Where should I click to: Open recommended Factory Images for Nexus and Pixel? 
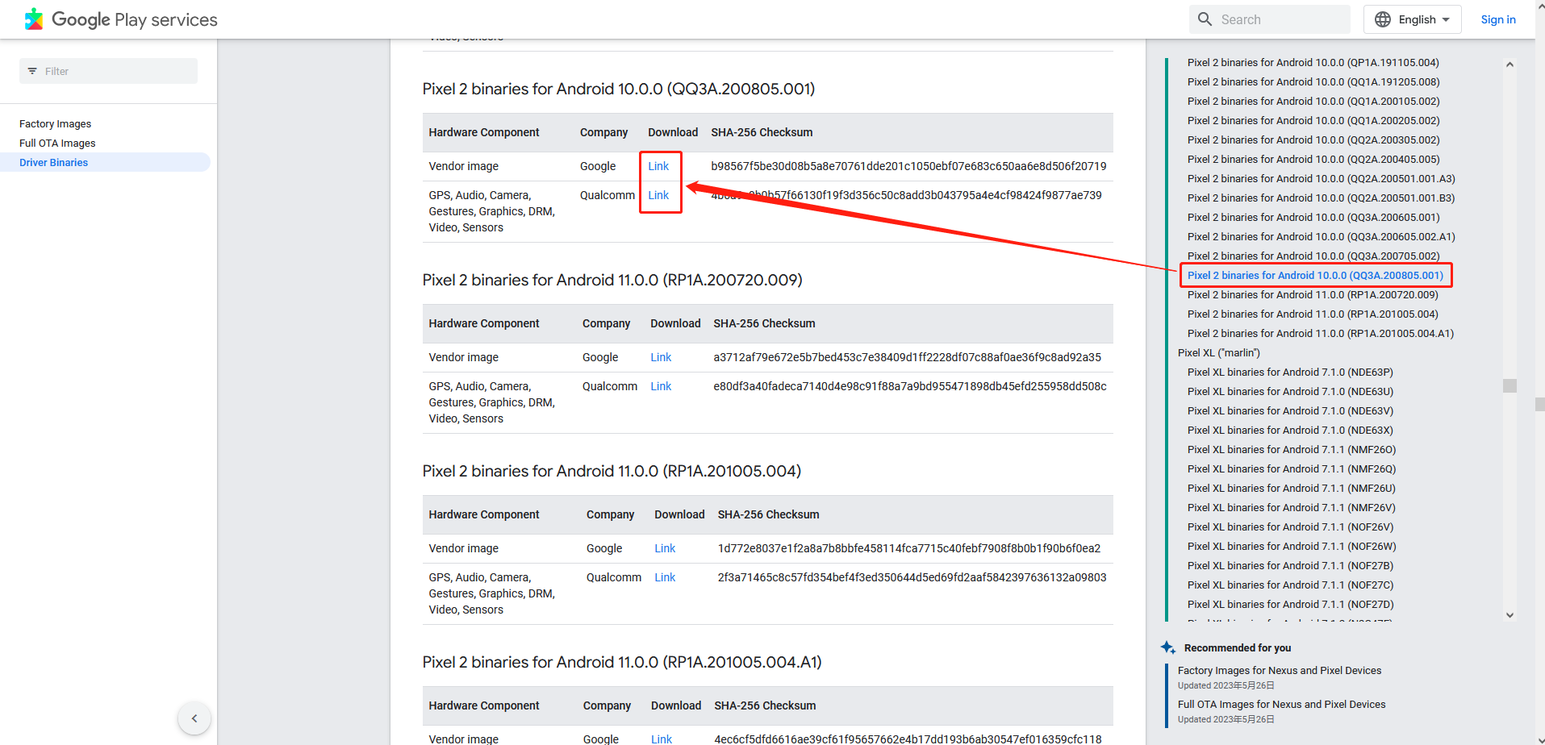tap(1280, 670)
